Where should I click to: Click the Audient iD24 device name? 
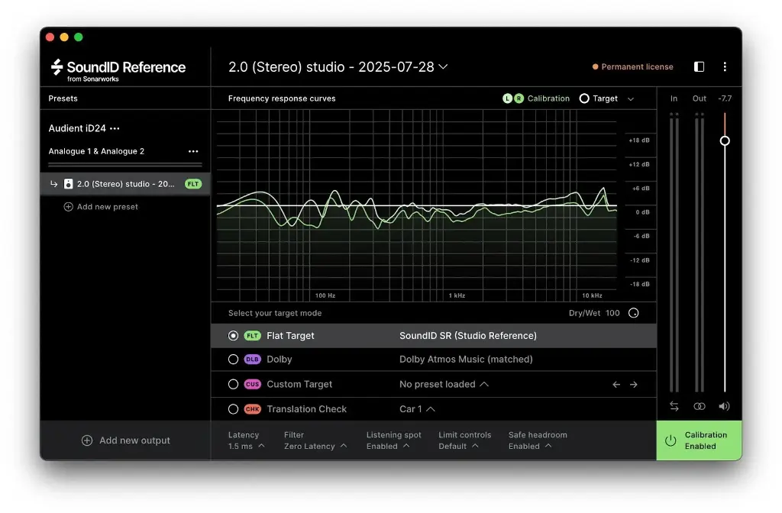tap(77, 128)
